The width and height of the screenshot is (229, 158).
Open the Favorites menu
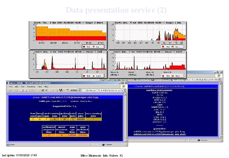[31, 87]
